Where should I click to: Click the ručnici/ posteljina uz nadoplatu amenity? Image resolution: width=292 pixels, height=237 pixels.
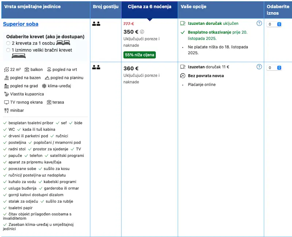(37, 175)
